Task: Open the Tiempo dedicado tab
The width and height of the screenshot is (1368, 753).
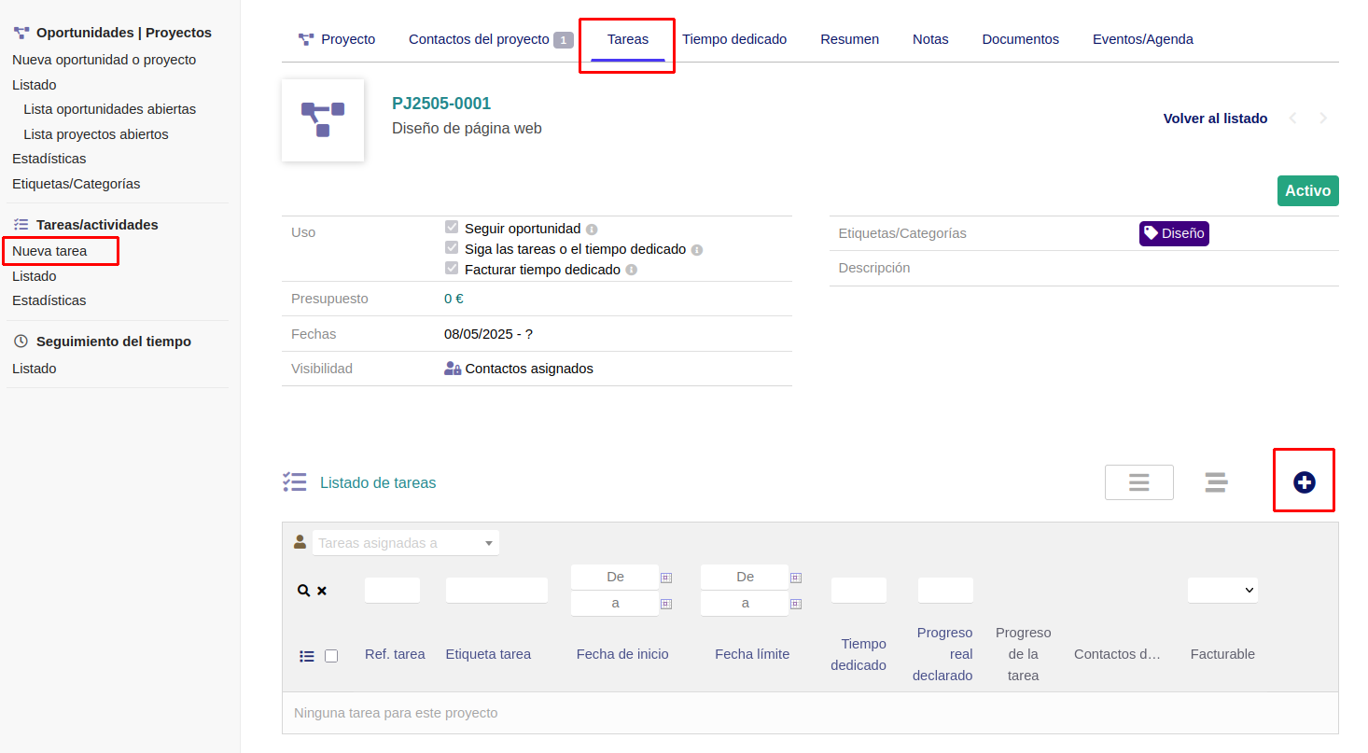Action: click(734, 39)
